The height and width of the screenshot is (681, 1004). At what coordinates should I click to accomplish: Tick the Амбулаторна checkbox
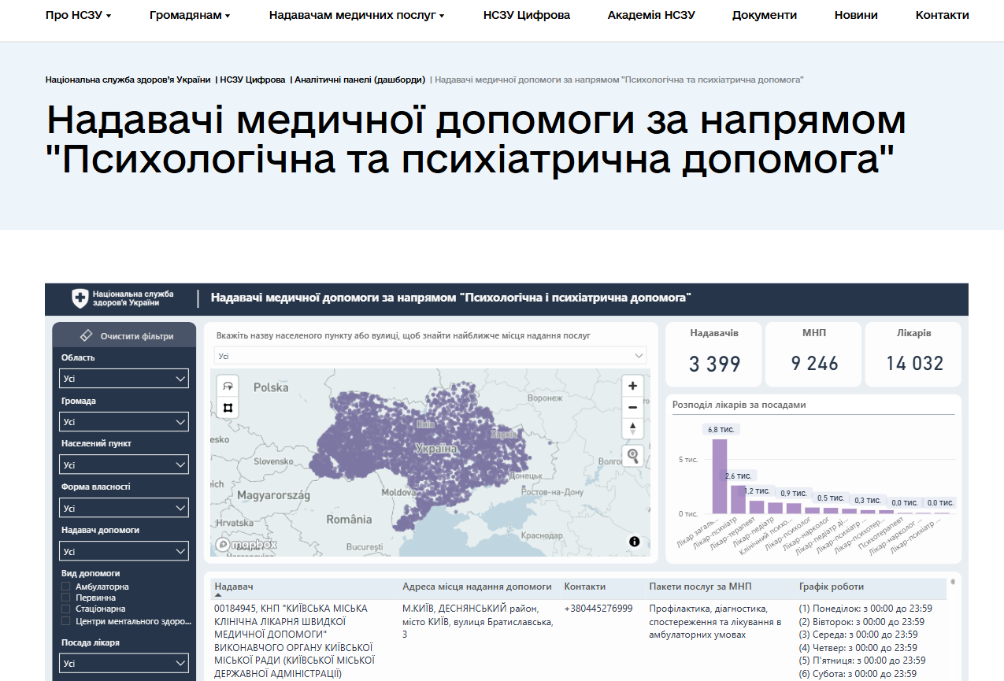point(66,587)
